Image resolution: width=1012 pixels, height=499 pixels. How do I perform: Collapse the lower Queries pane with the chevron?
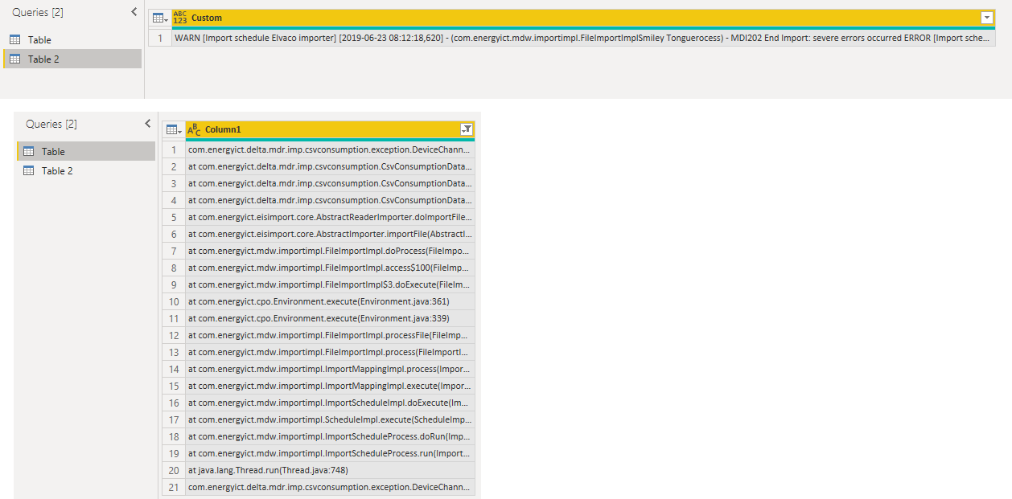coord(147,124)
